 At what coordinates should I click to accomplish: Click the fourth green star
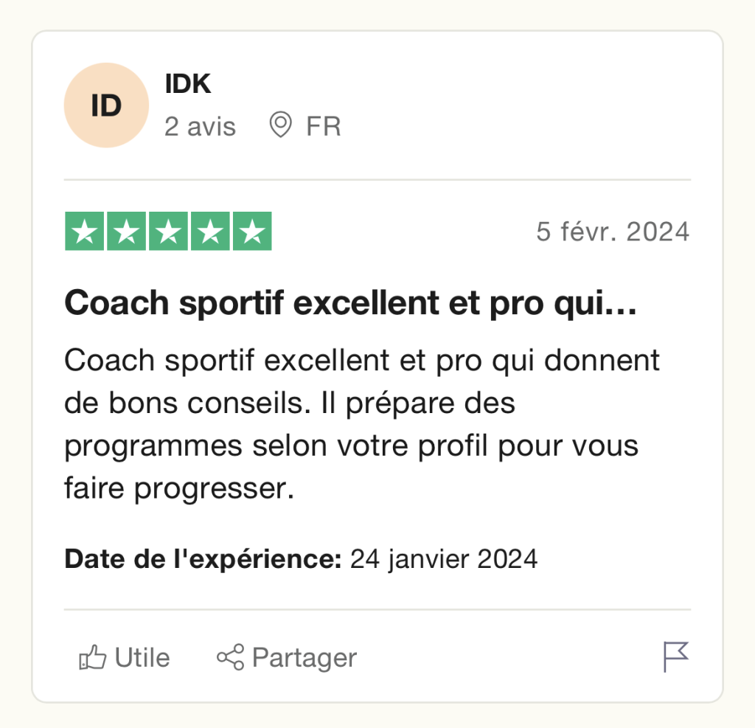click(210, 232)
